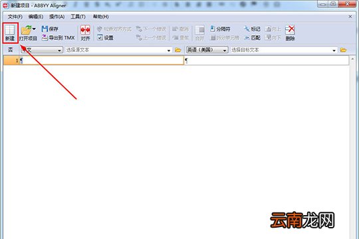Click the 打开项目 (Open project) folder icon
359x239 pixels.
pyautogui.click(x=26, y=30)
